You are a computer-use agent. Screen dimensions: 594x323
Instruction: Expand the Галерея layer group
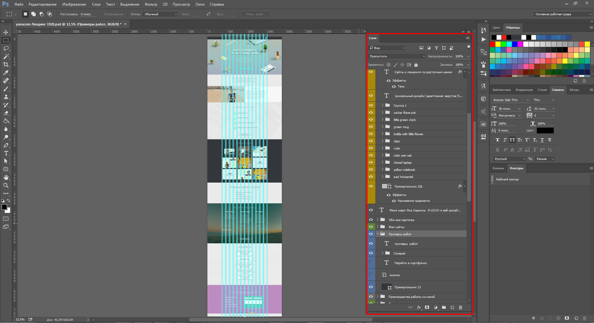[382, 253]
